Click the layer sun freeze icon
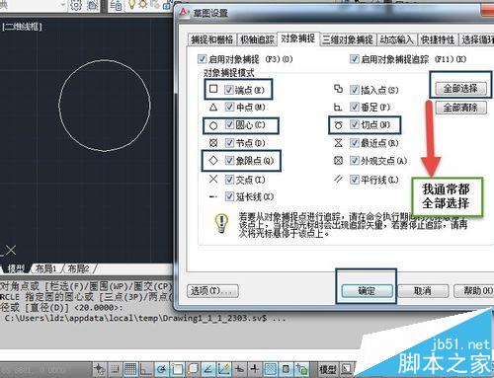This screenshot has width=494, height=378. (143, 5)
